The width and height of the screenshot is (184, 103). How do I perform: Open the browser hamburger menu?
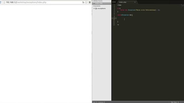point(90,2)
